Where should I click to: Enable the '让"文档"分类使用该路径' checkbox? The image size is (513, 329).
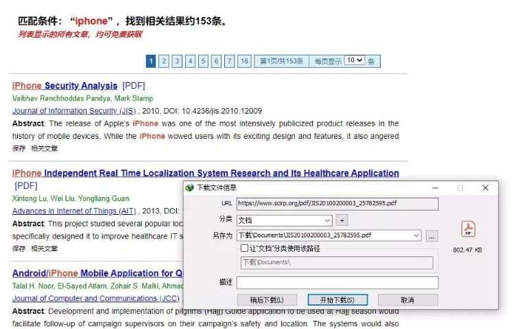pos(244,248)
